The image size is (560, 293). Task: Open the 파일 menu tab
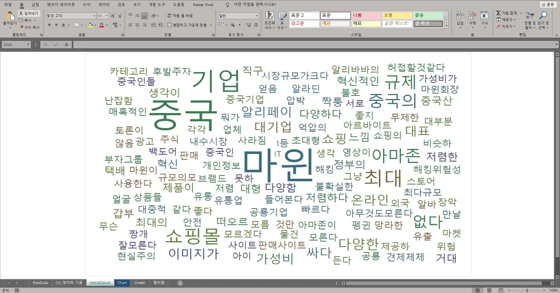[8, 4]
